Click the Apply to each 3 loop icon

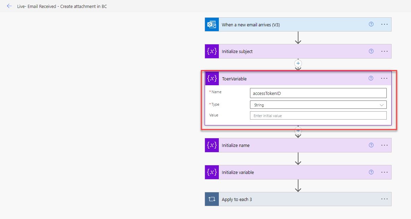click(212, 199)
